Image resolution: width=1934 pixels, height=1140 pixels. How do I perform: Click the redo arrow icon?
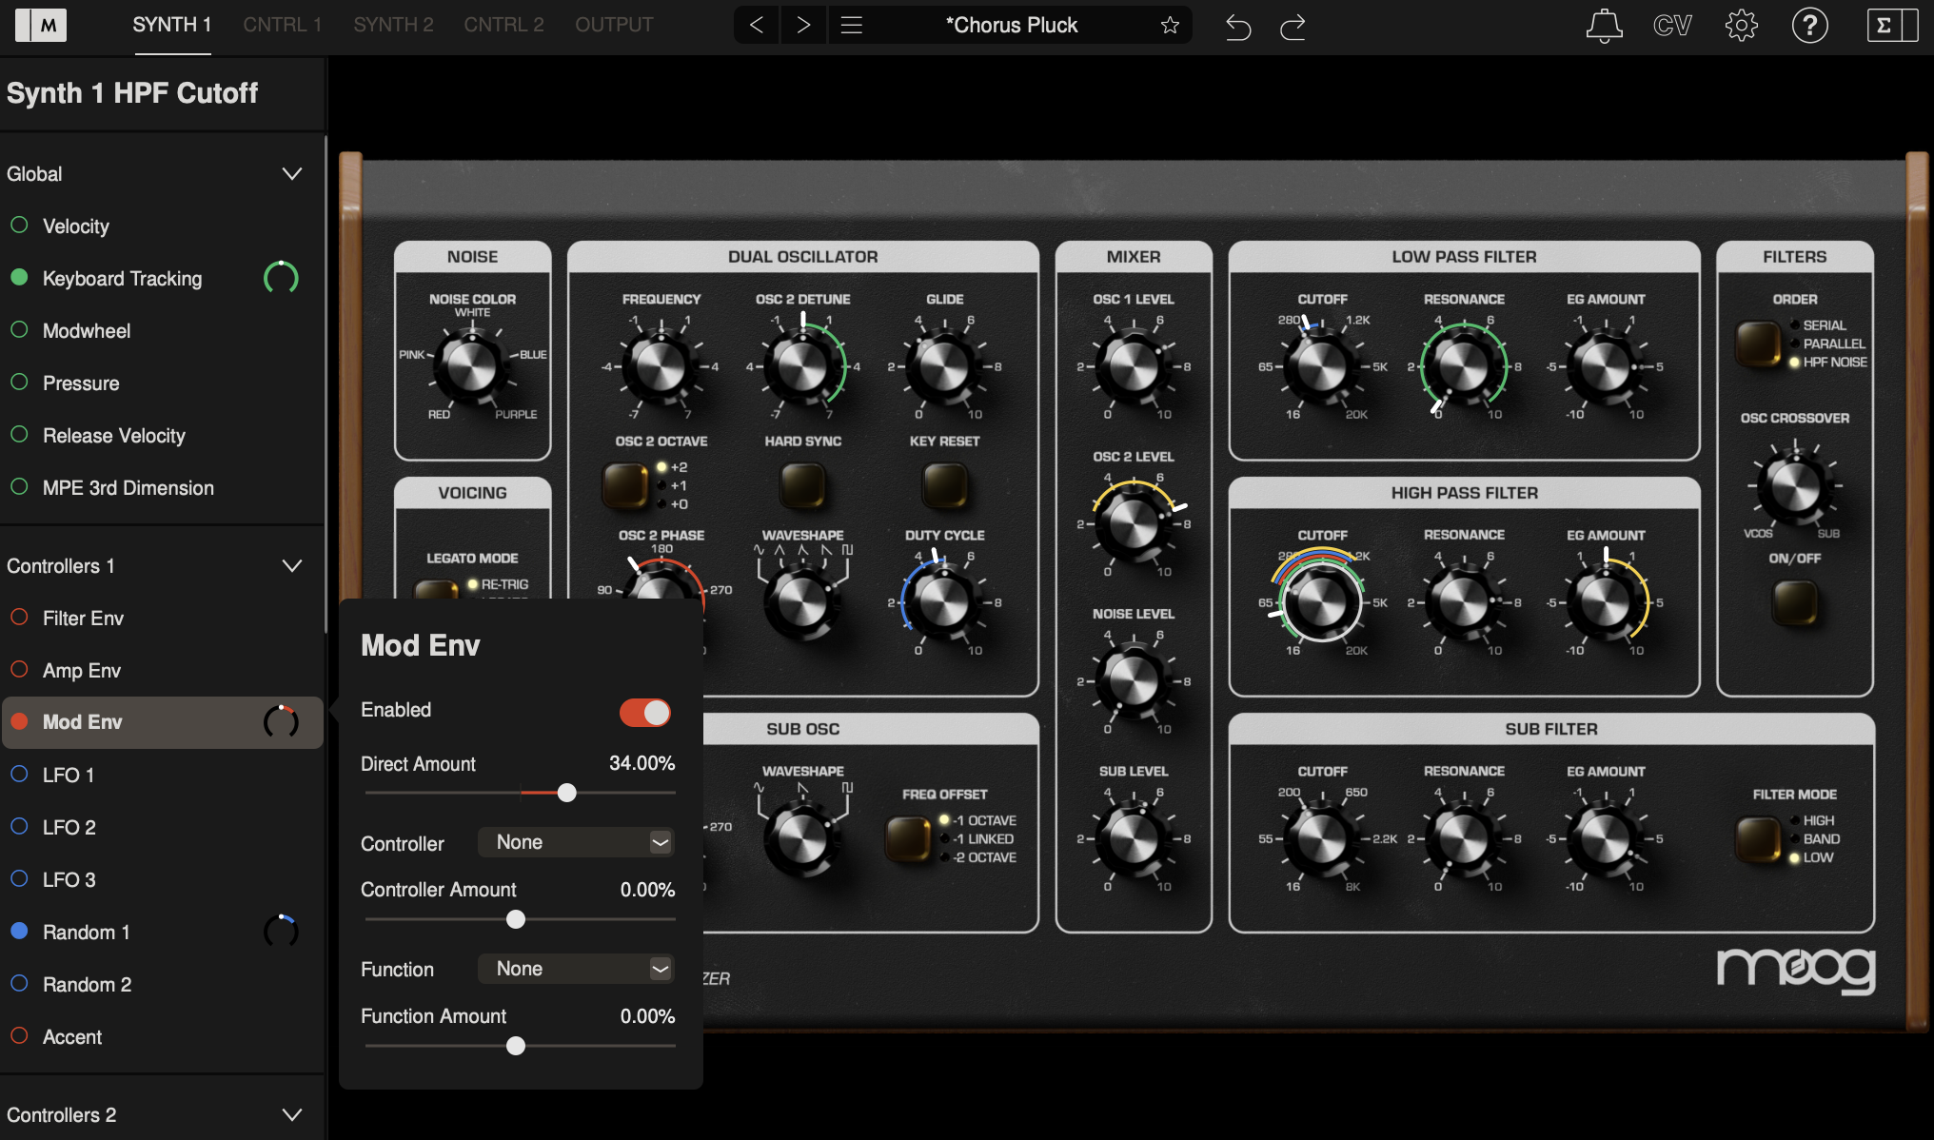click(x=1293, y=27)
